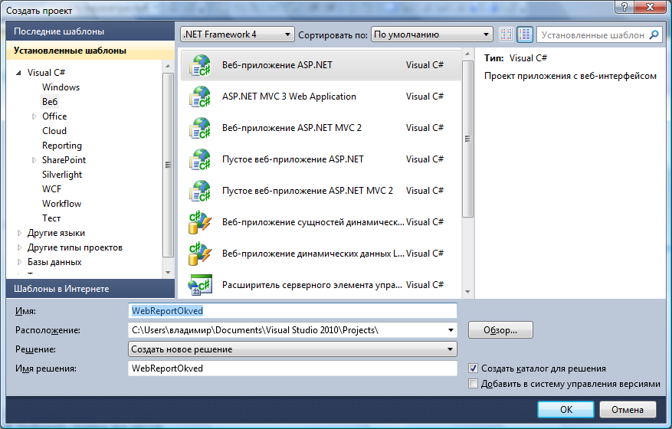672x429 pixels.
Task: Open the dialog help question-mark button
Action: tap(624, 6)
